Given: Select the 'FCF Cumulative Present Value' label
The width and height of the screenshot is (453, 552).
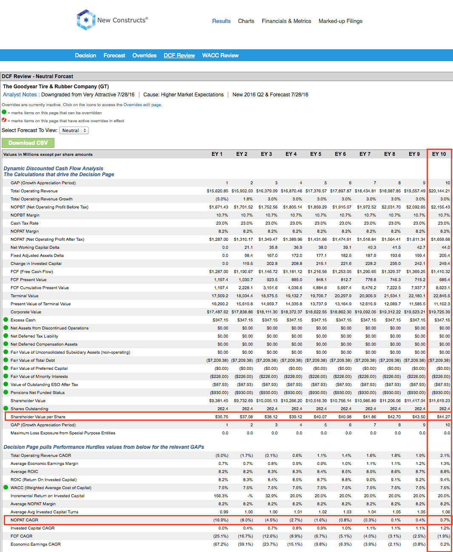Looking at the screenshot, I should tap(40, 288).
